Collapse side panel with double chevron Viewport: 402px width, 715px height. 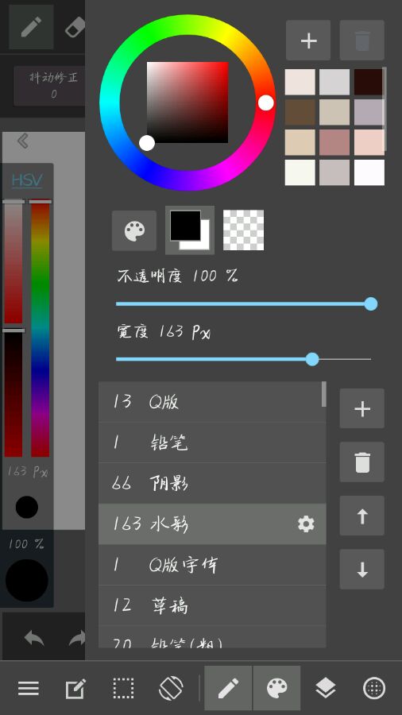pos(23,141)
